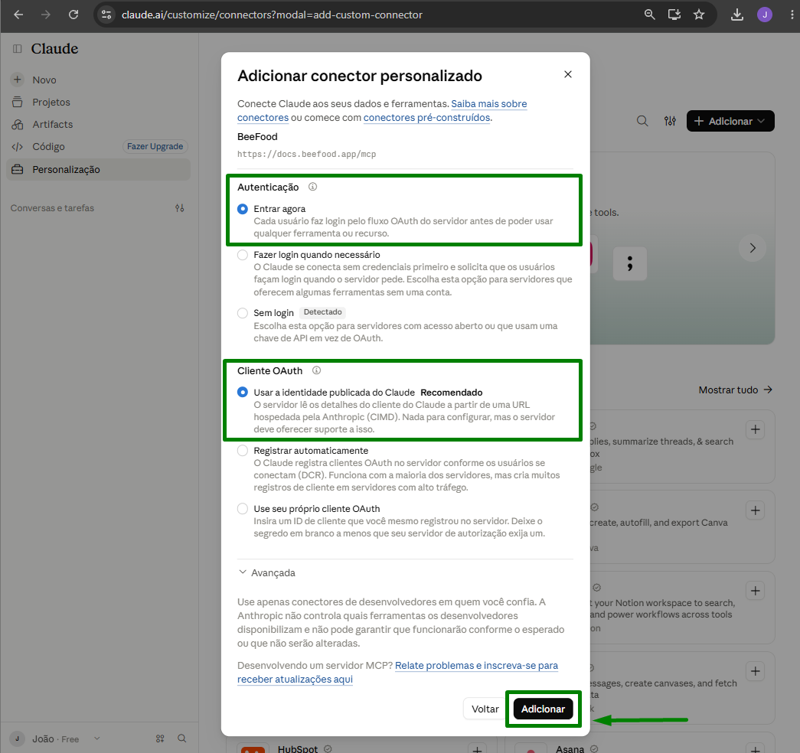Click the Adicionar button in the dialog
This screenshot has width=800, height=753.
click(543, 709)
